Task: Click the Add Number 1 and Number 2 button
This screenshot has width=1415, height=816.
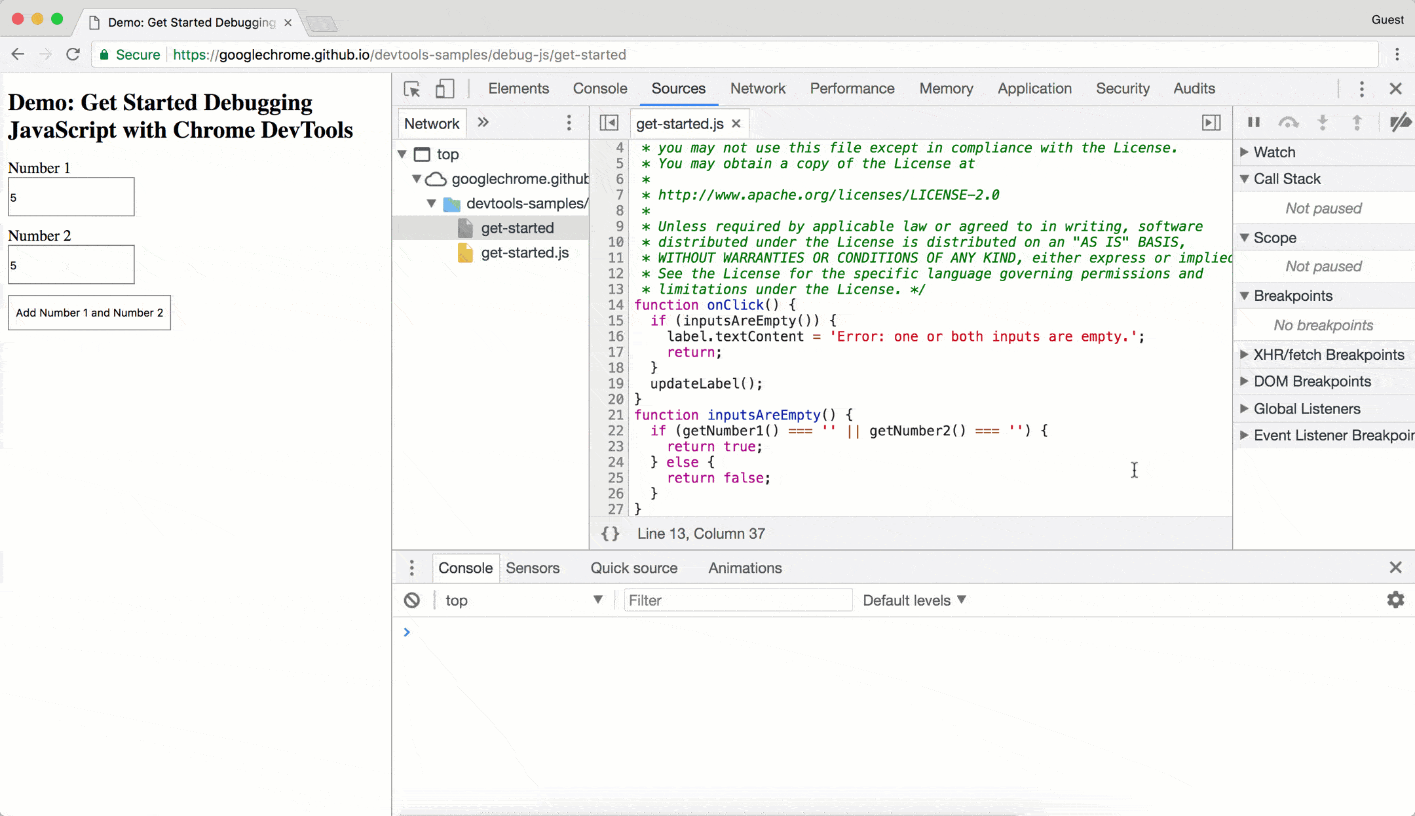Action: [x=88, y=312]
